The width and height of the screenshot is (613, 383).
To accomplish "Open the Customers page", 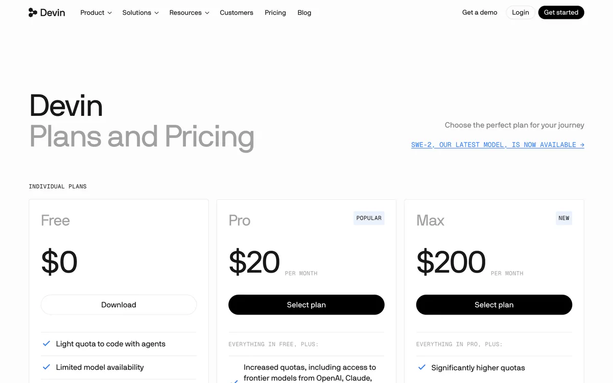I will tap(237, 13).
